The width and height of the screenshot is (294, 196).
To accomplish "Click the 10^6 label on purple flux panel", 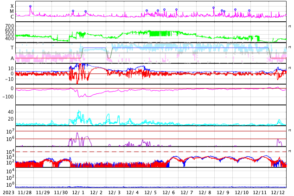I will 10,139.
